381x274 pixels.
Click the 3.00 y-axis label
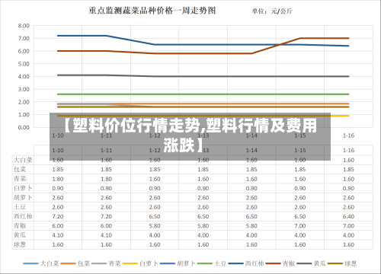pyautogui.click(x=24, y=89)
